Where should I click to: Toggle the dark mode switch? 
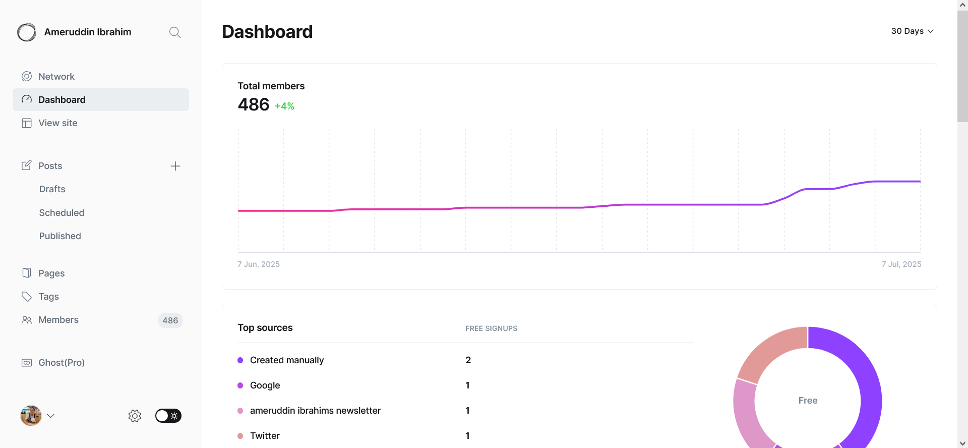click(x=168, y=416)
